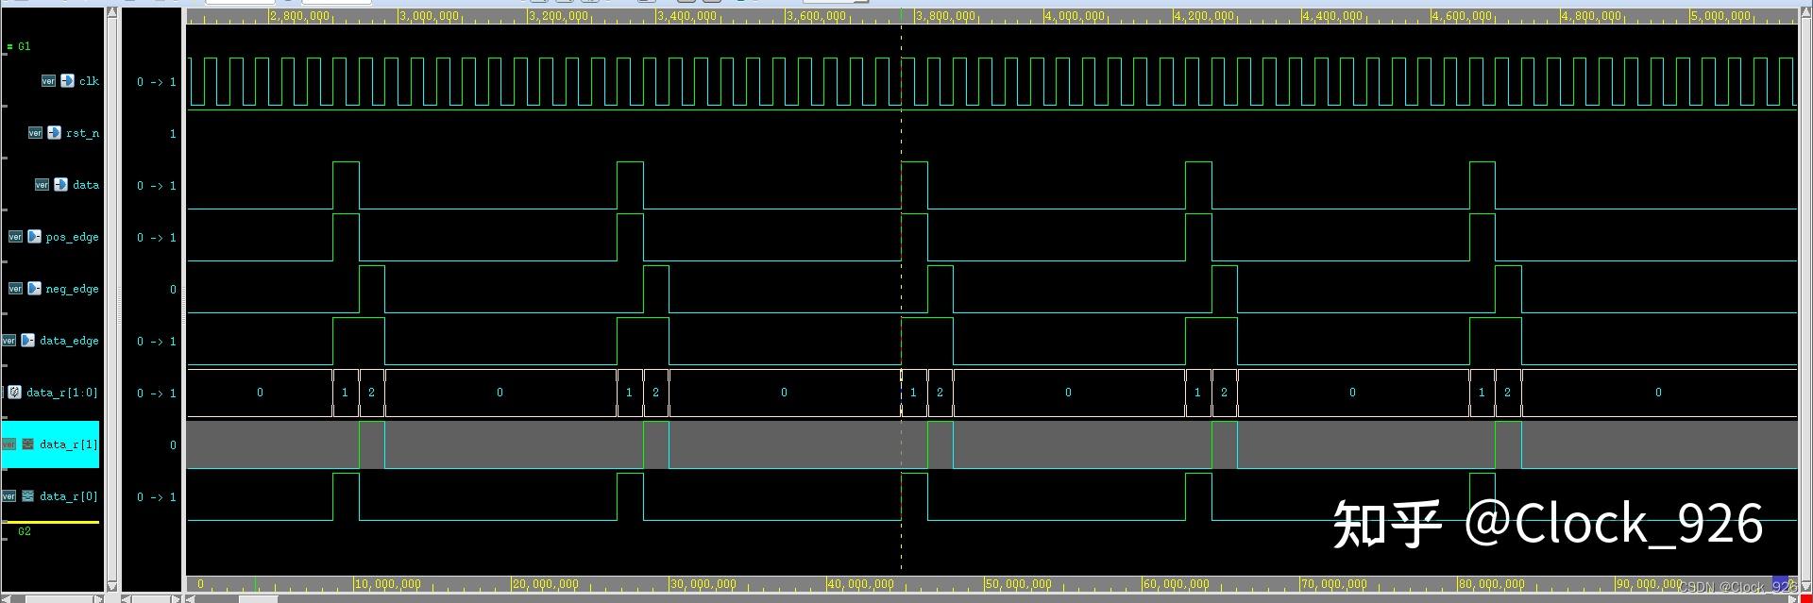Image resolution: width=1813 pixels, height=603 pixels.
Task: Click the ver badge on the rst_n row
Action: [x=35, y=133]
